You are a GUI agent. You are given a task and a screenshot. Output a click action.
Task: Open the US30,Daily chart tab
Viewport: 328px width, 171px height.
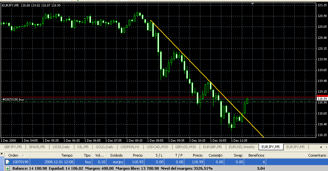point(61,147)
